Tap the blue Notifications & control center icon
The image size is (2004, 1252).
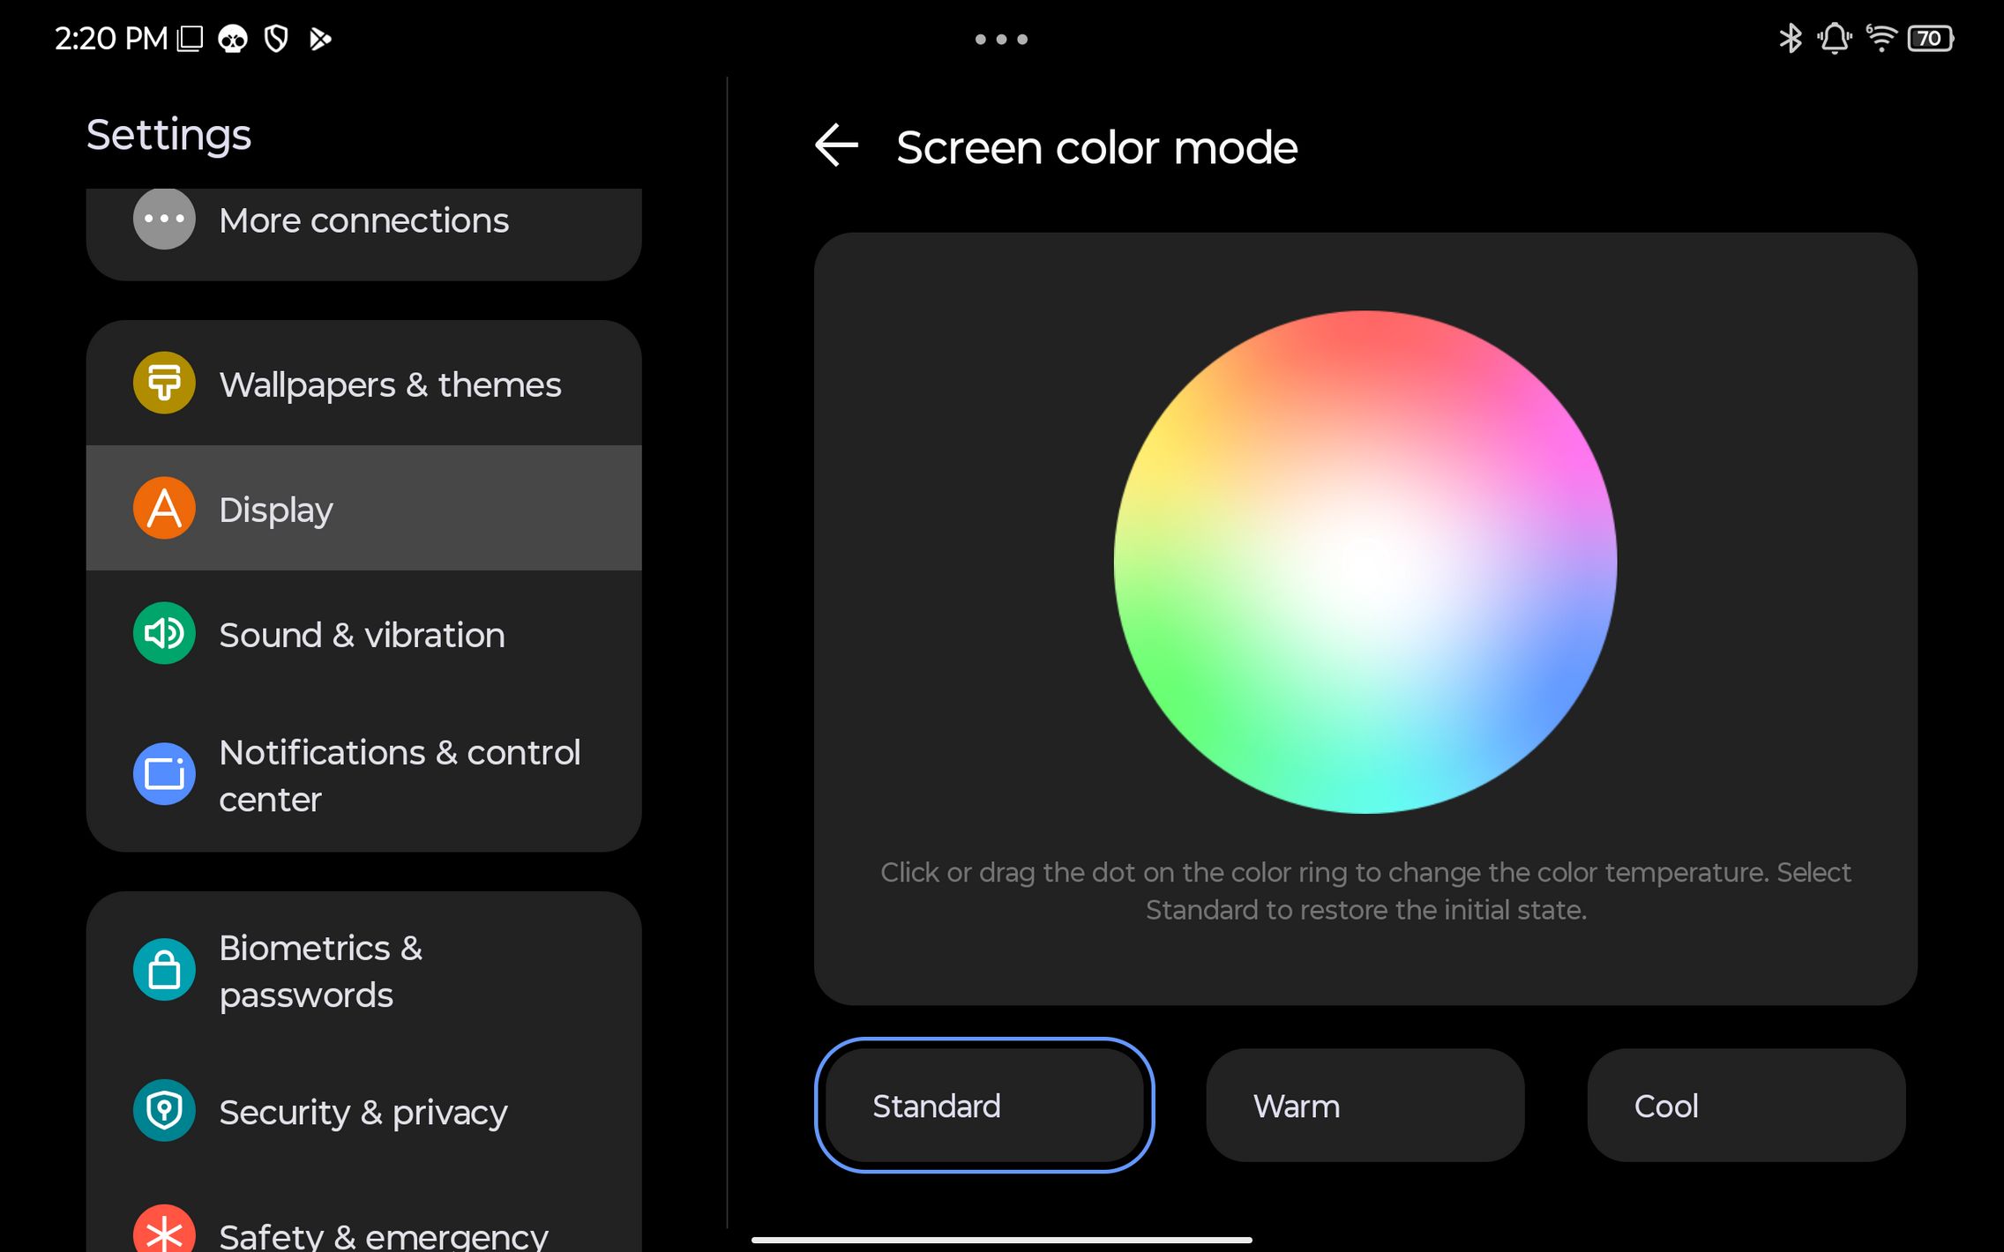(x=164, y=774)
